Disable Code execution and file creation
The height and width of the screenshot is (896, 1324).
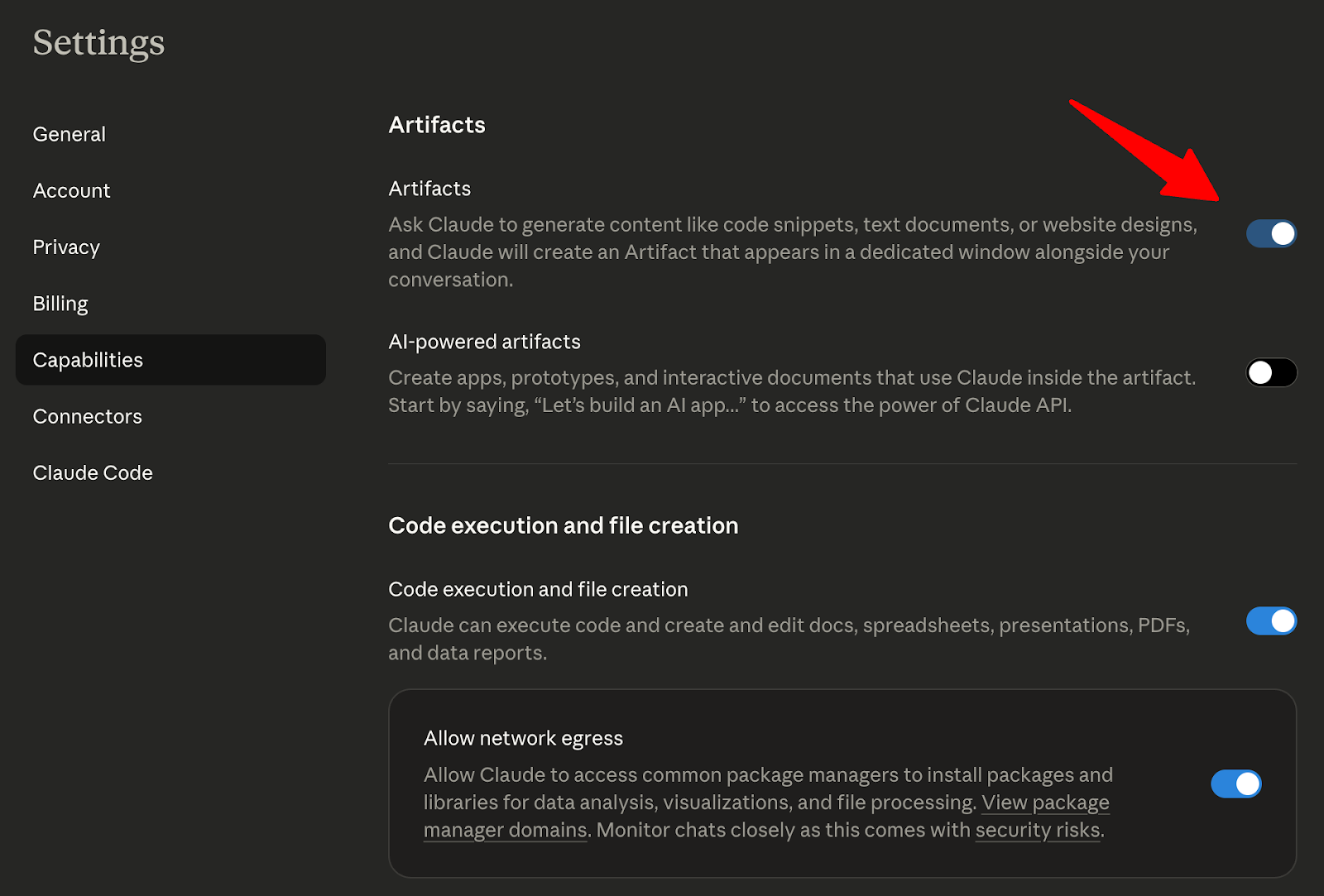coord(1270,621)
